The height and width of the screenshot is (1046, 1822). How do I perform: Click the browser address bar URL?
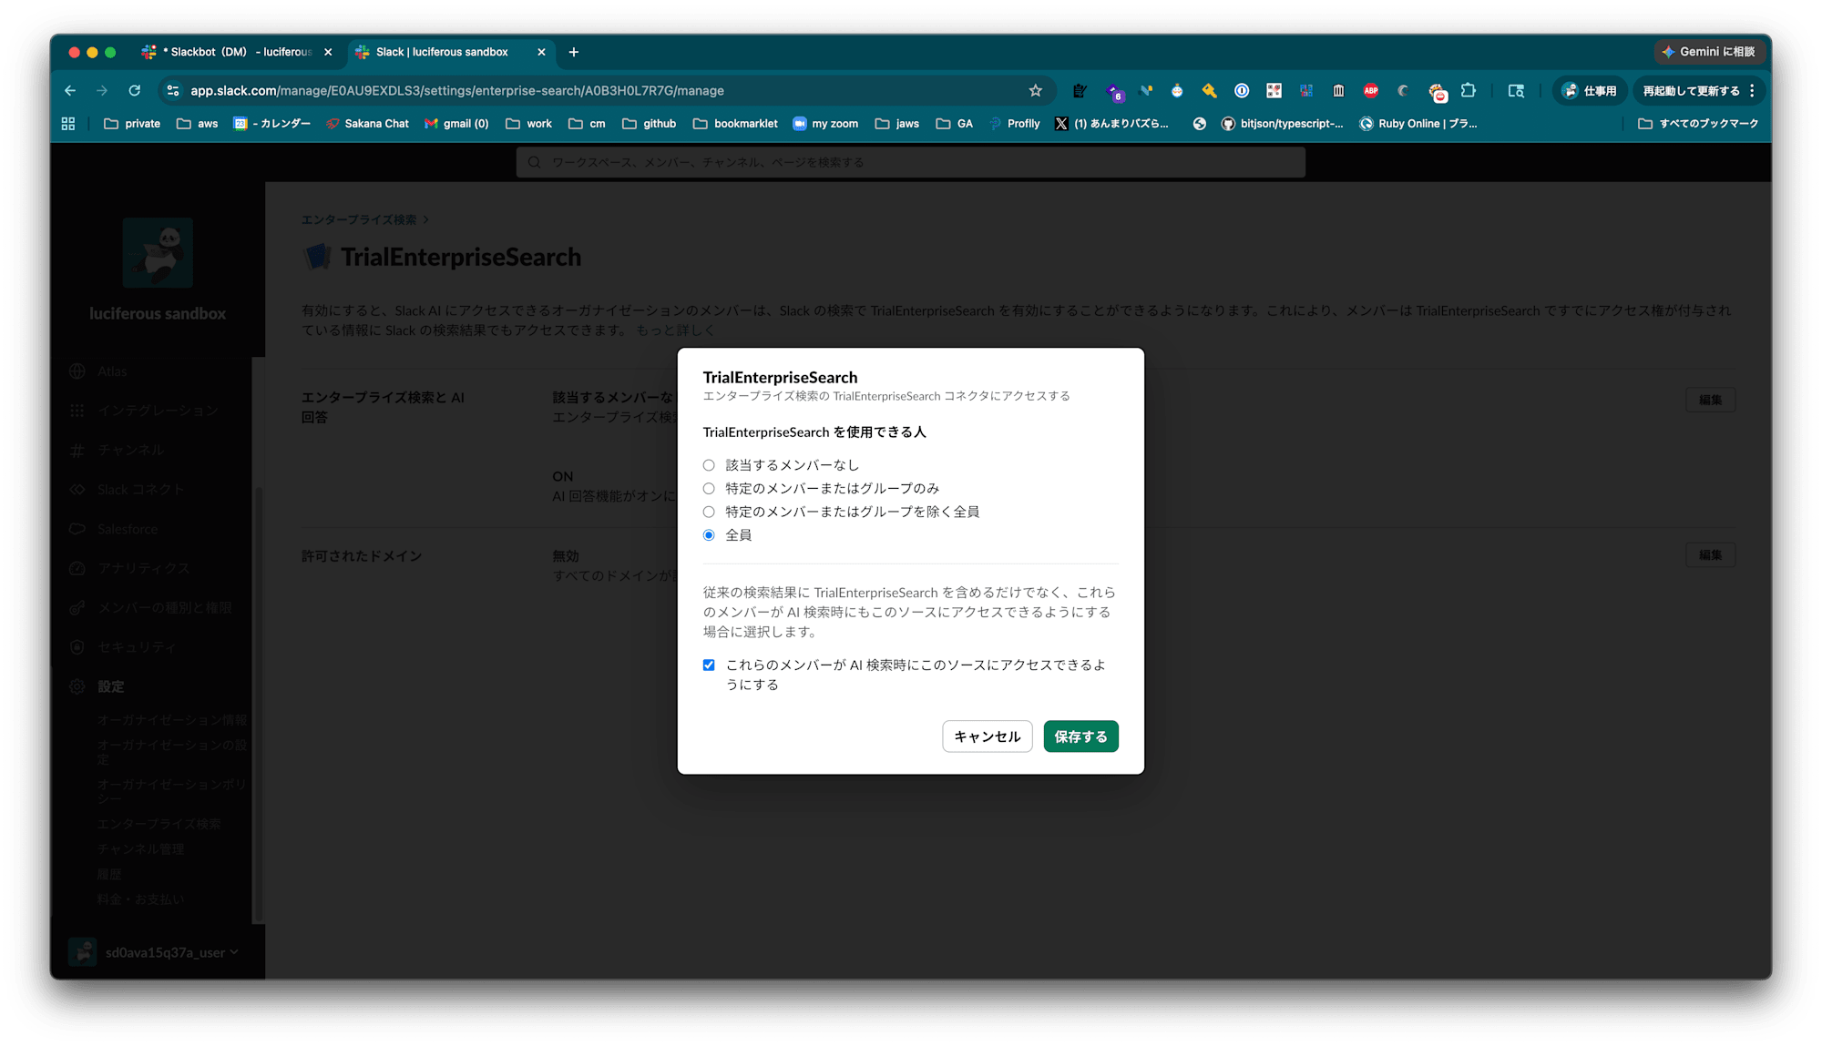pyautogui.click(x=457, y=91)
